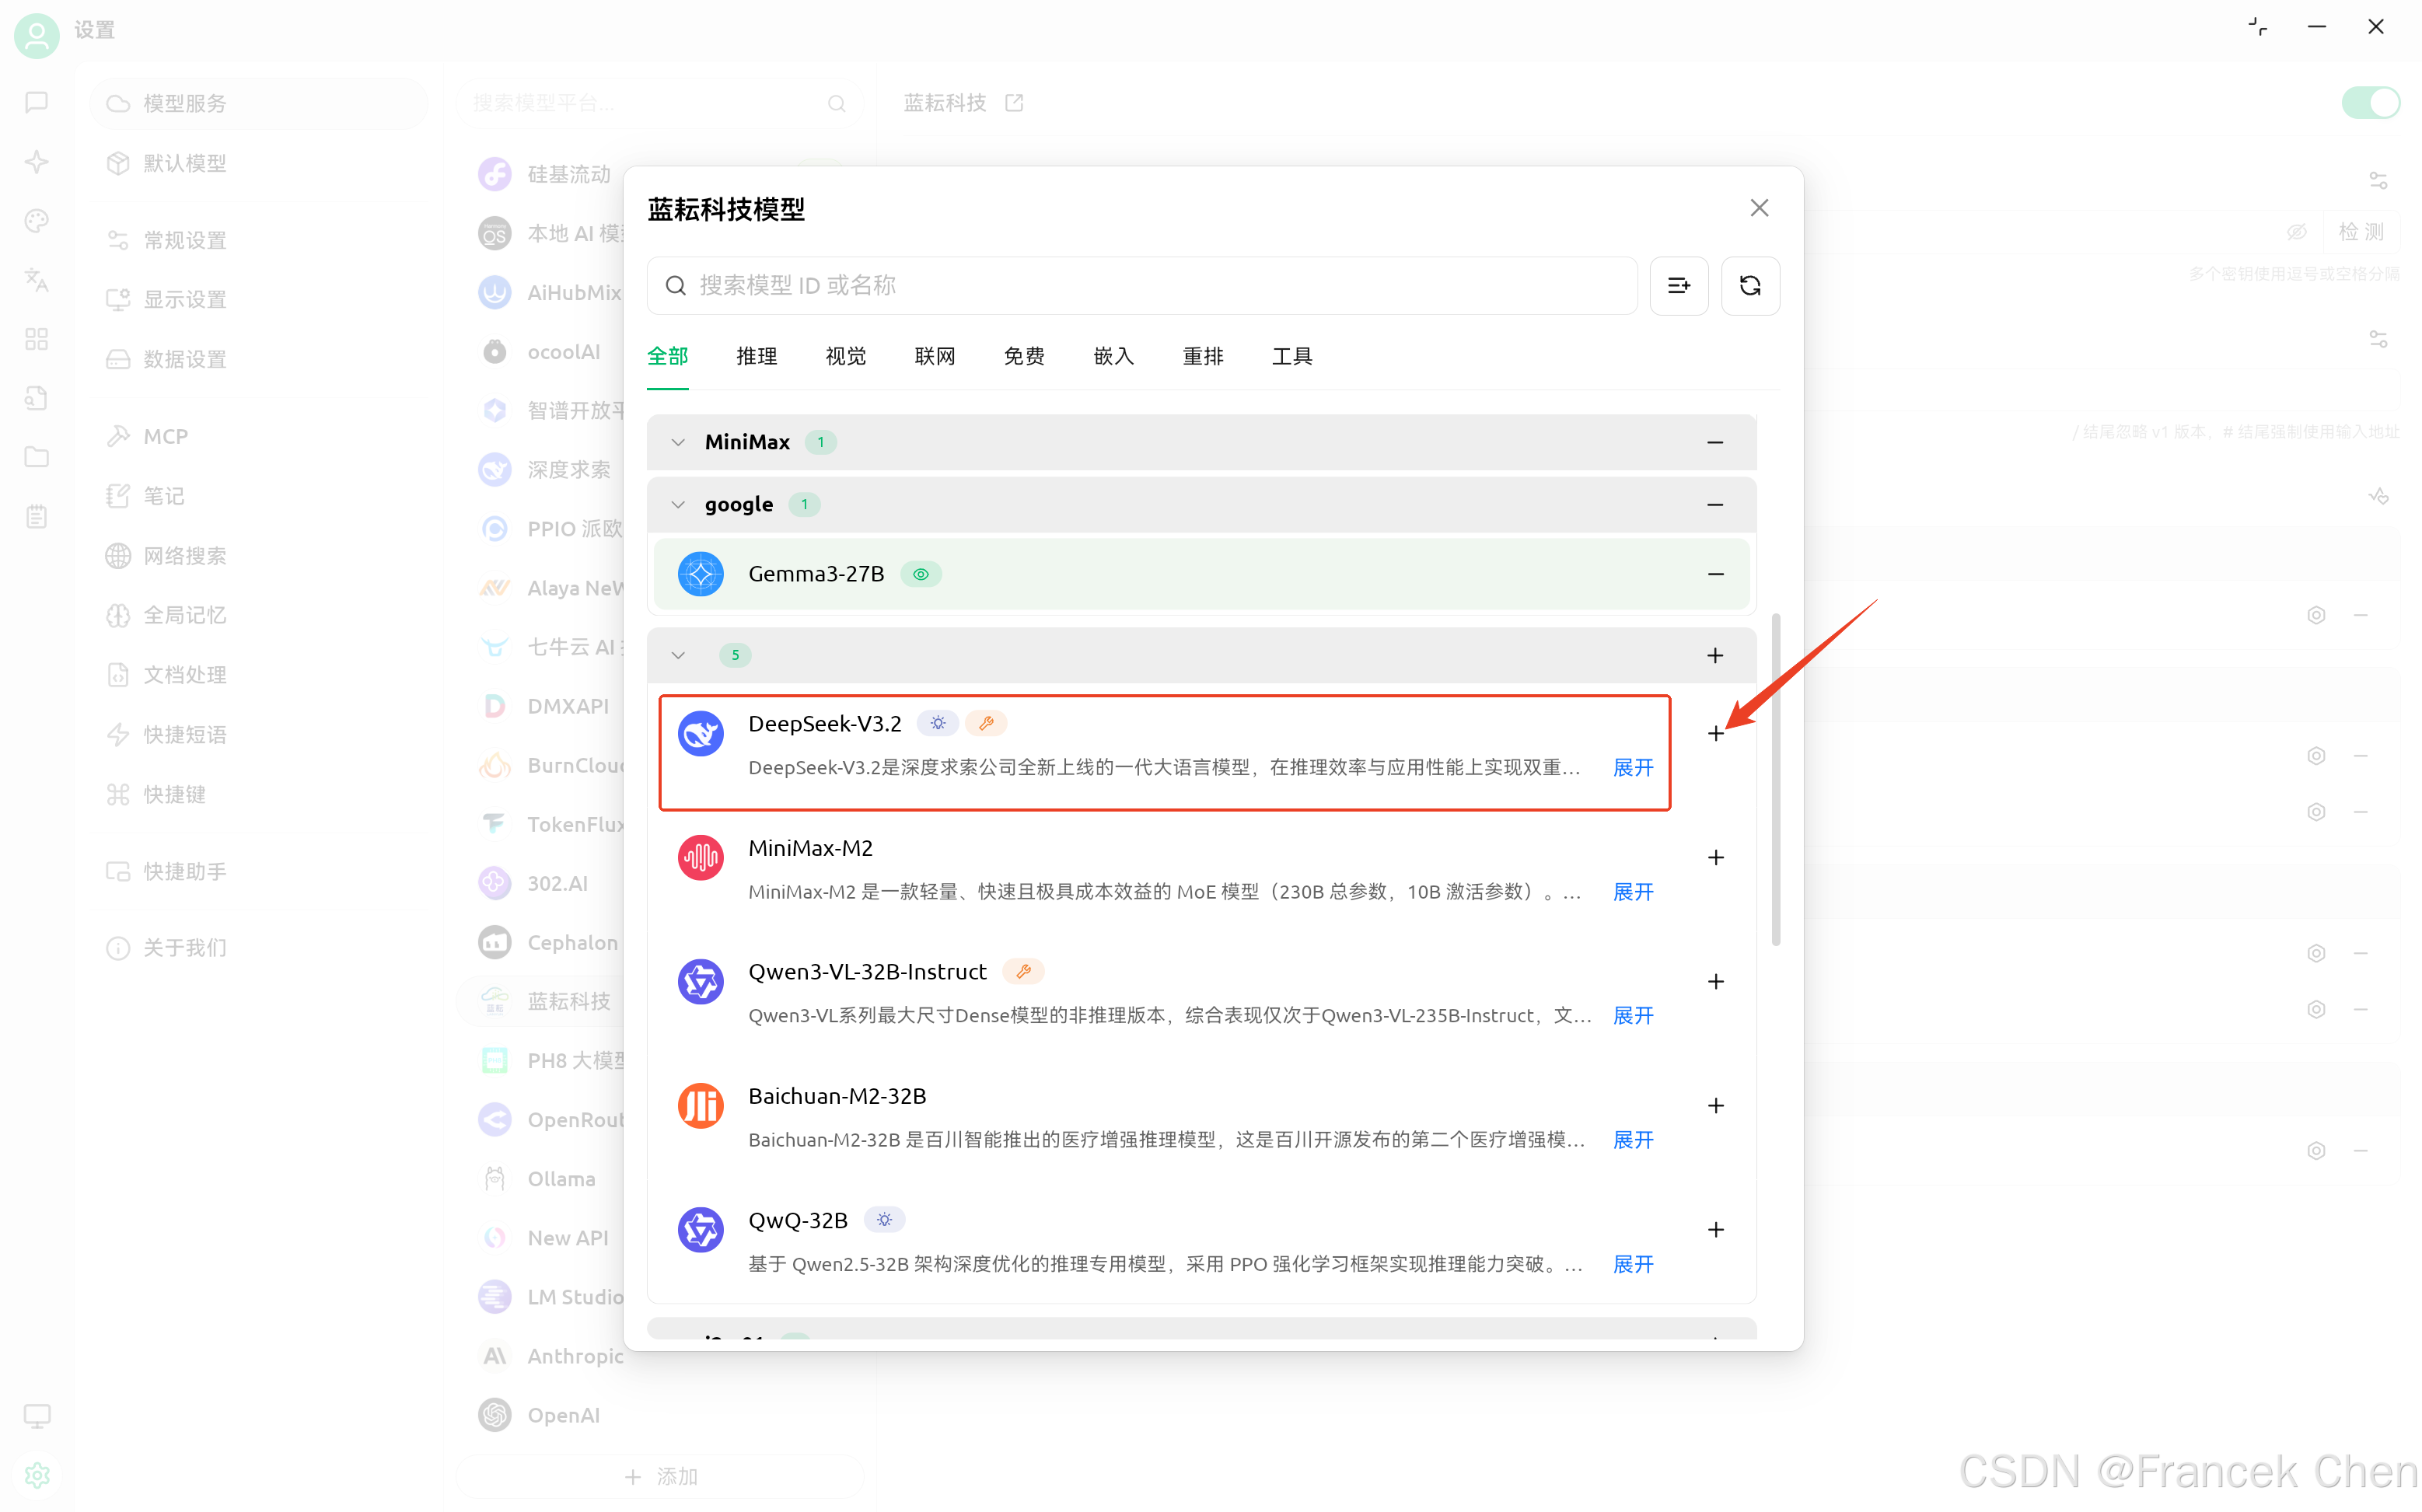This screenshot has width=2422, height=1512.
Task: Add the DeepSeek-V3.2 model
Action: pos(1715,734)
